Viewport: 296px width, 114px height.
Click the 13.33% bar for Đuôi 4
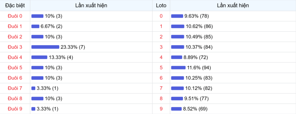pyautogui.click(x=39, y=57)
